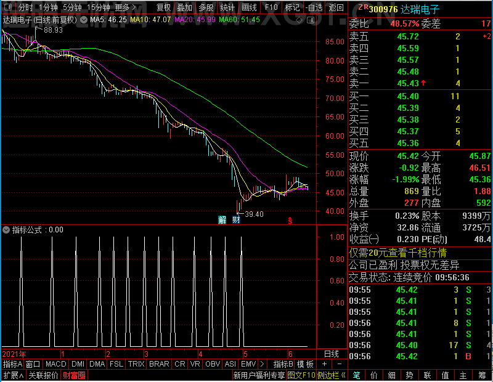Click 仅需20元查看千档行情 promo link

coord(397,253)
